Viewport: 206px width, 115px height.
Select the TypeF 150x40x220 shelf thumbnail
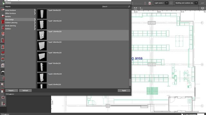pos(42,35)
